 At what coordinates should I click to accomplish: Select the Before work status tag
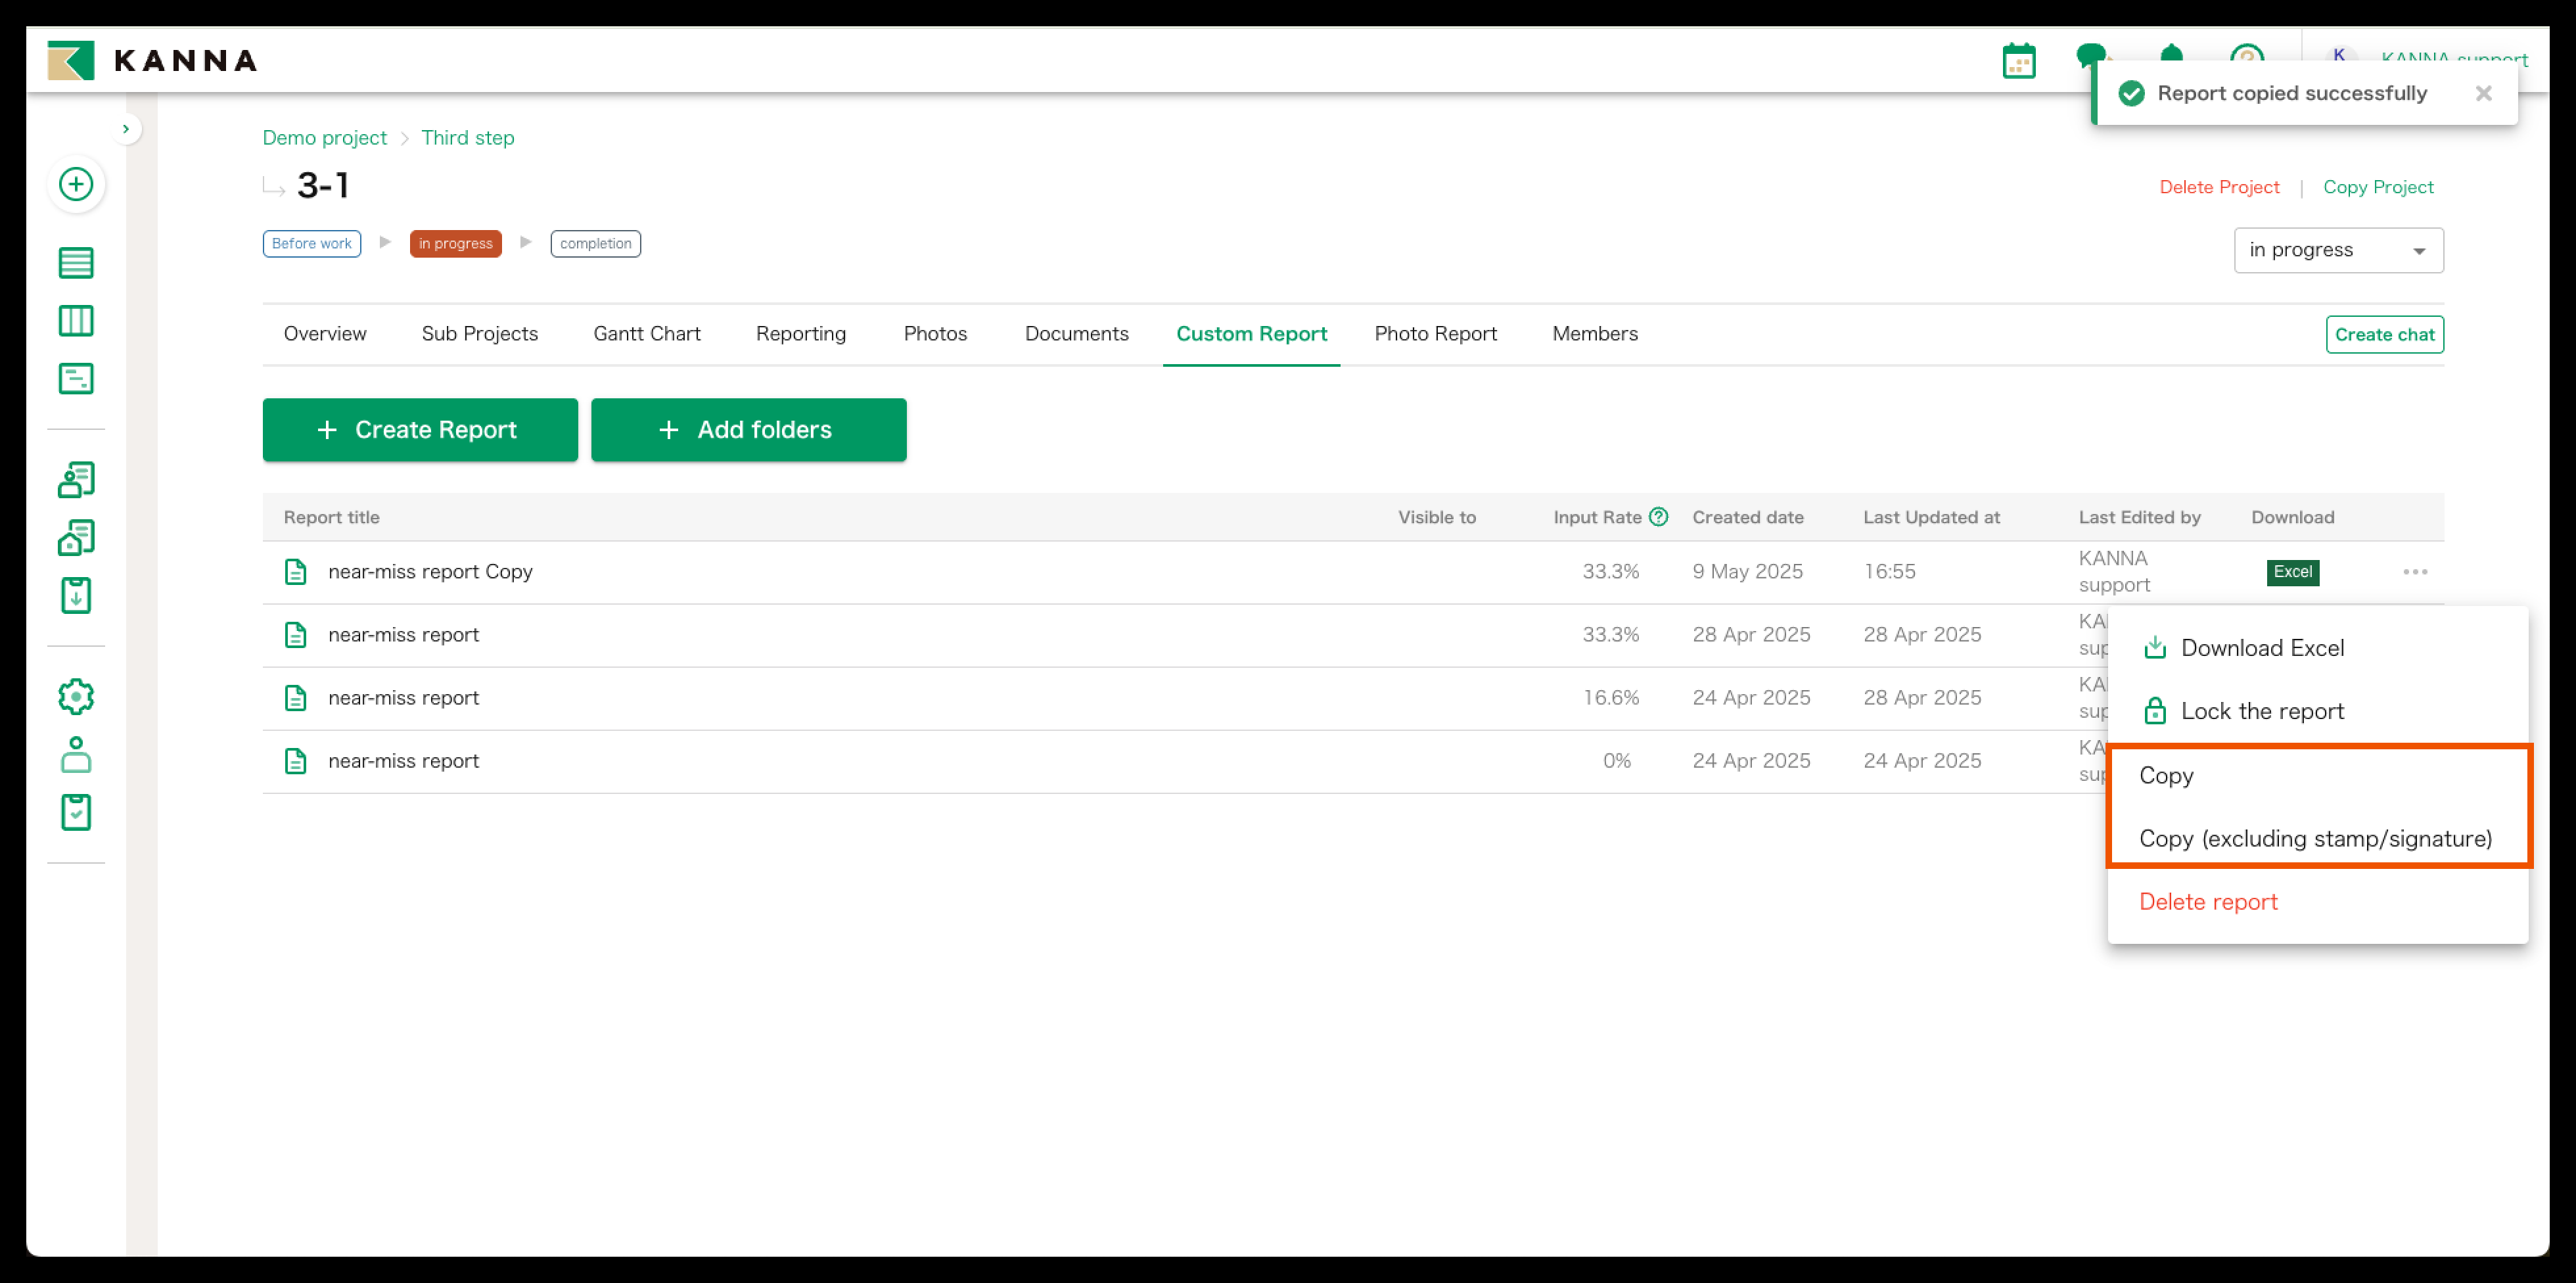click(x=311, y=244)
